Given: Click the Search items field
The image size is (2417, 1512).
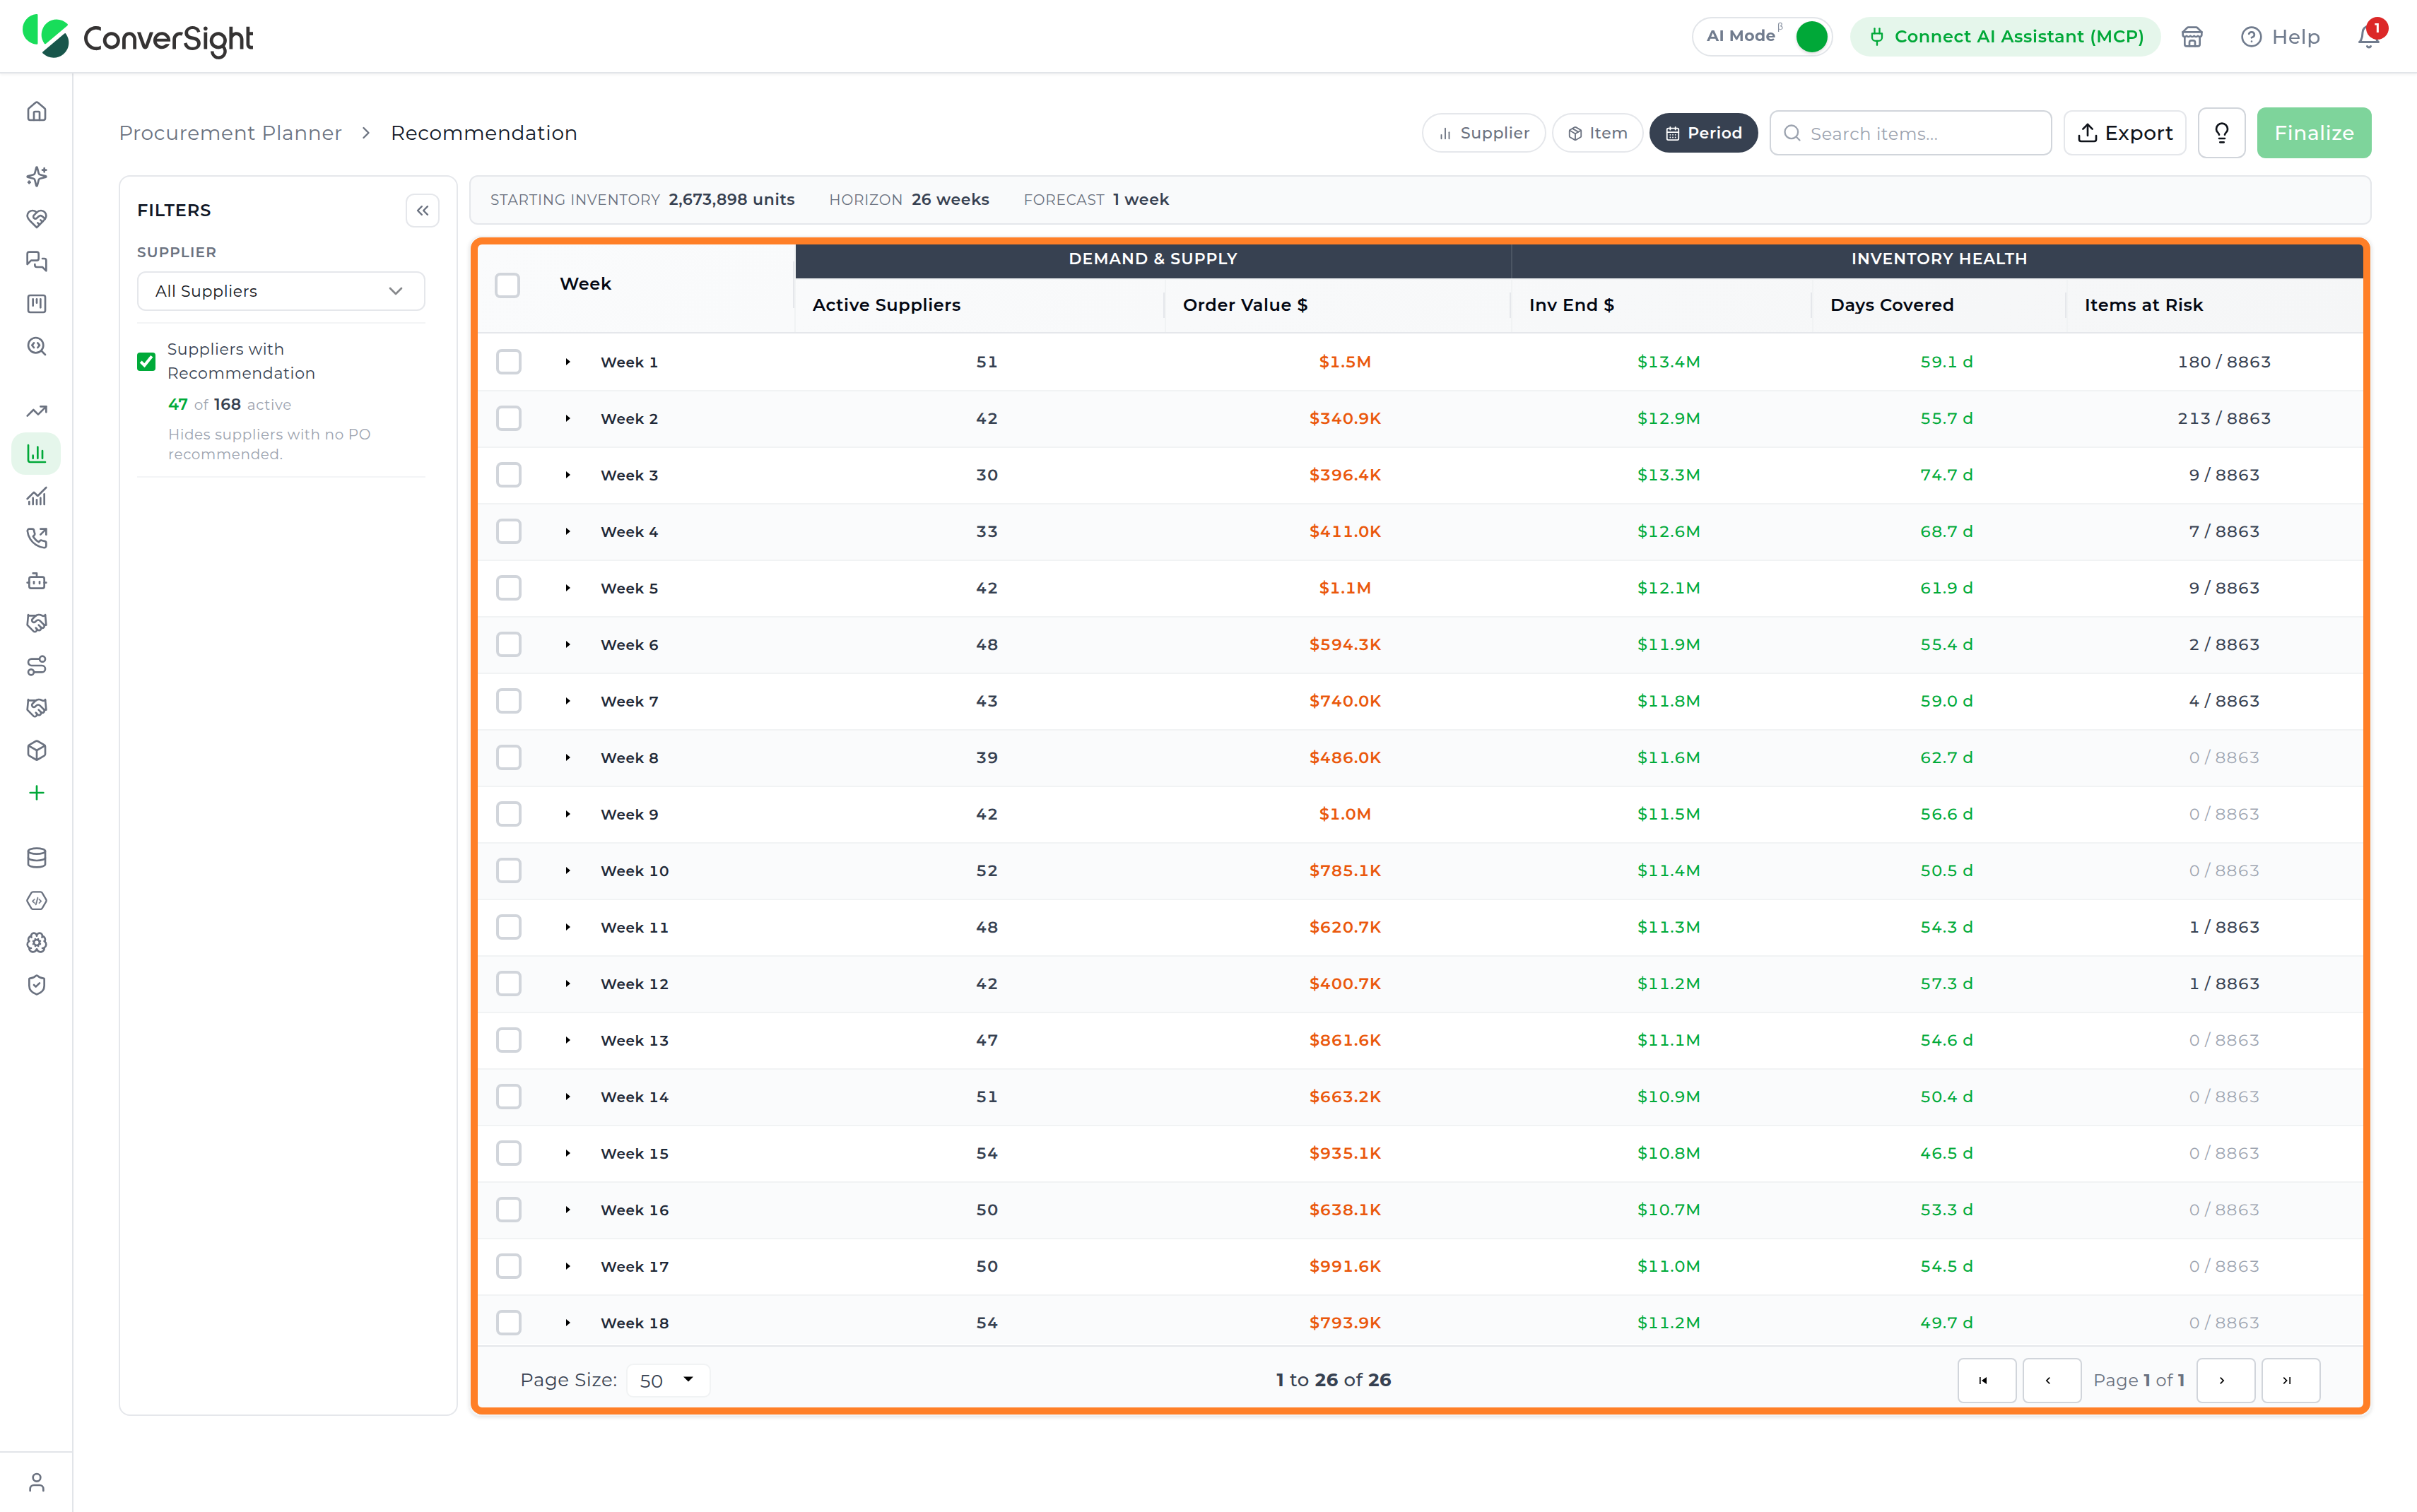Looking at the screenshot, I should tap(1910, 133).
